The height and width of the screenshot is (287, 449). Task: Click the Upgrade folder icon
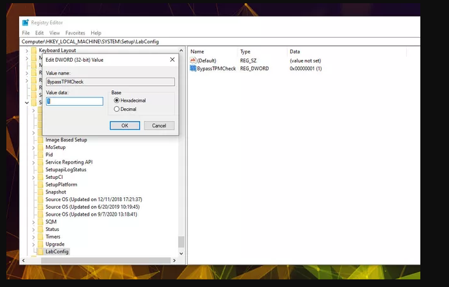(x=41, y=244)
